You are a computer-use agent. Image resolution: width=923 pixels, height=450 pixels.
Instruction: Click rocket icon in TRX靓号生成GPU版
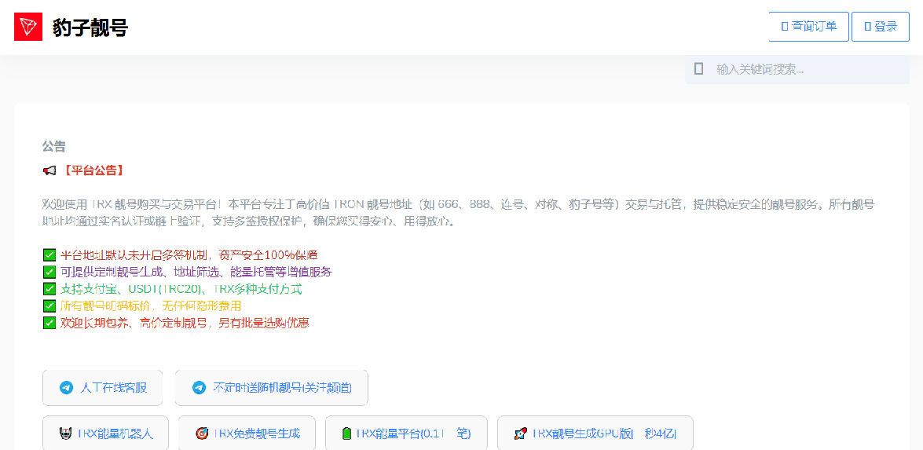(x=520, y=434)
